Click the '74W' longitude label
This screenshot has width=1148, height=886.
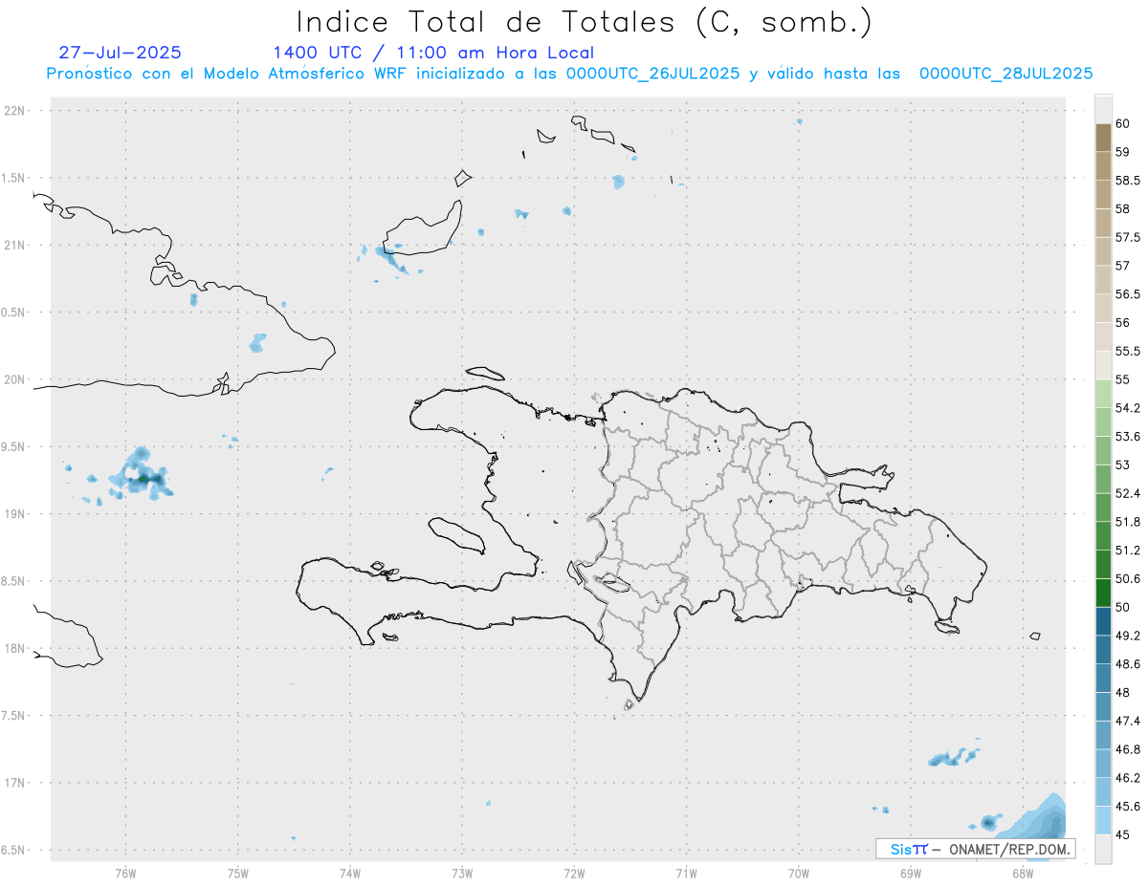tap(350, 873)
